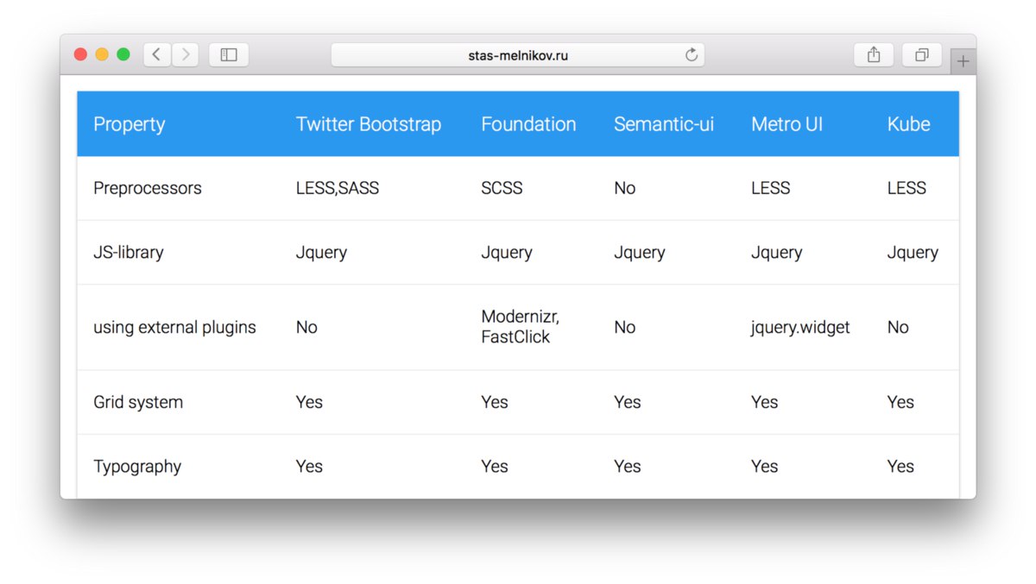Click the stas-melnikov.ru address bar
The image size is (1036, 584).
coord(518,55)
